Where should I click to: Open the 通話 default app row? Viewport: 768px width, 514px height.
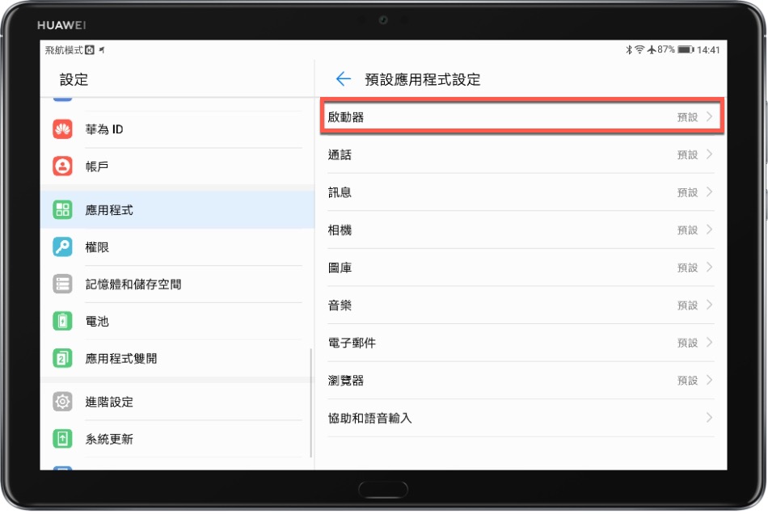(521, 154)
